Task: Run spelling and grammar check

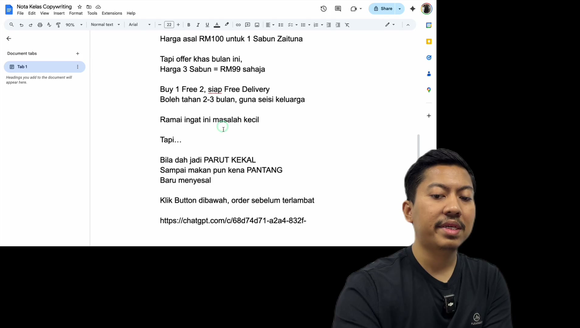Action: [x=49, y=25]
